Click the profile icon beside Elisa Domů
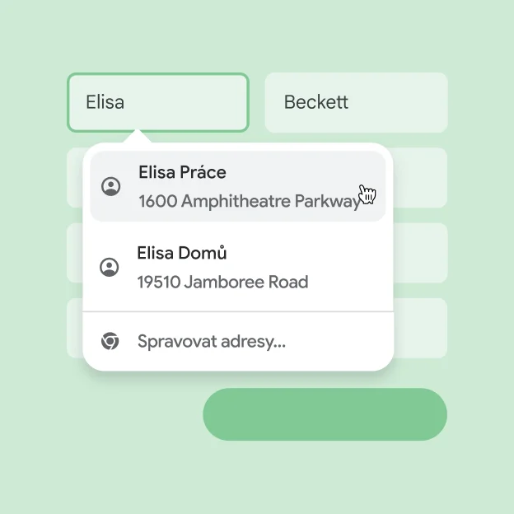514x514 pixels. pos(109,267)
